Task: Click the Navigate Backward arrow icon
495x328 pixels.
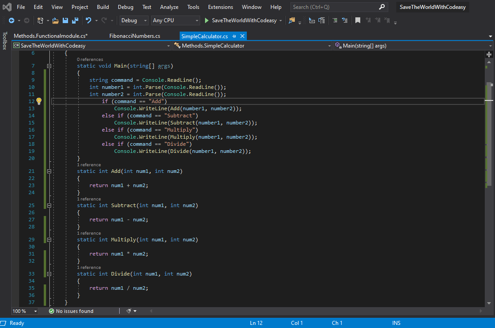Action: (x=11, y=20)
